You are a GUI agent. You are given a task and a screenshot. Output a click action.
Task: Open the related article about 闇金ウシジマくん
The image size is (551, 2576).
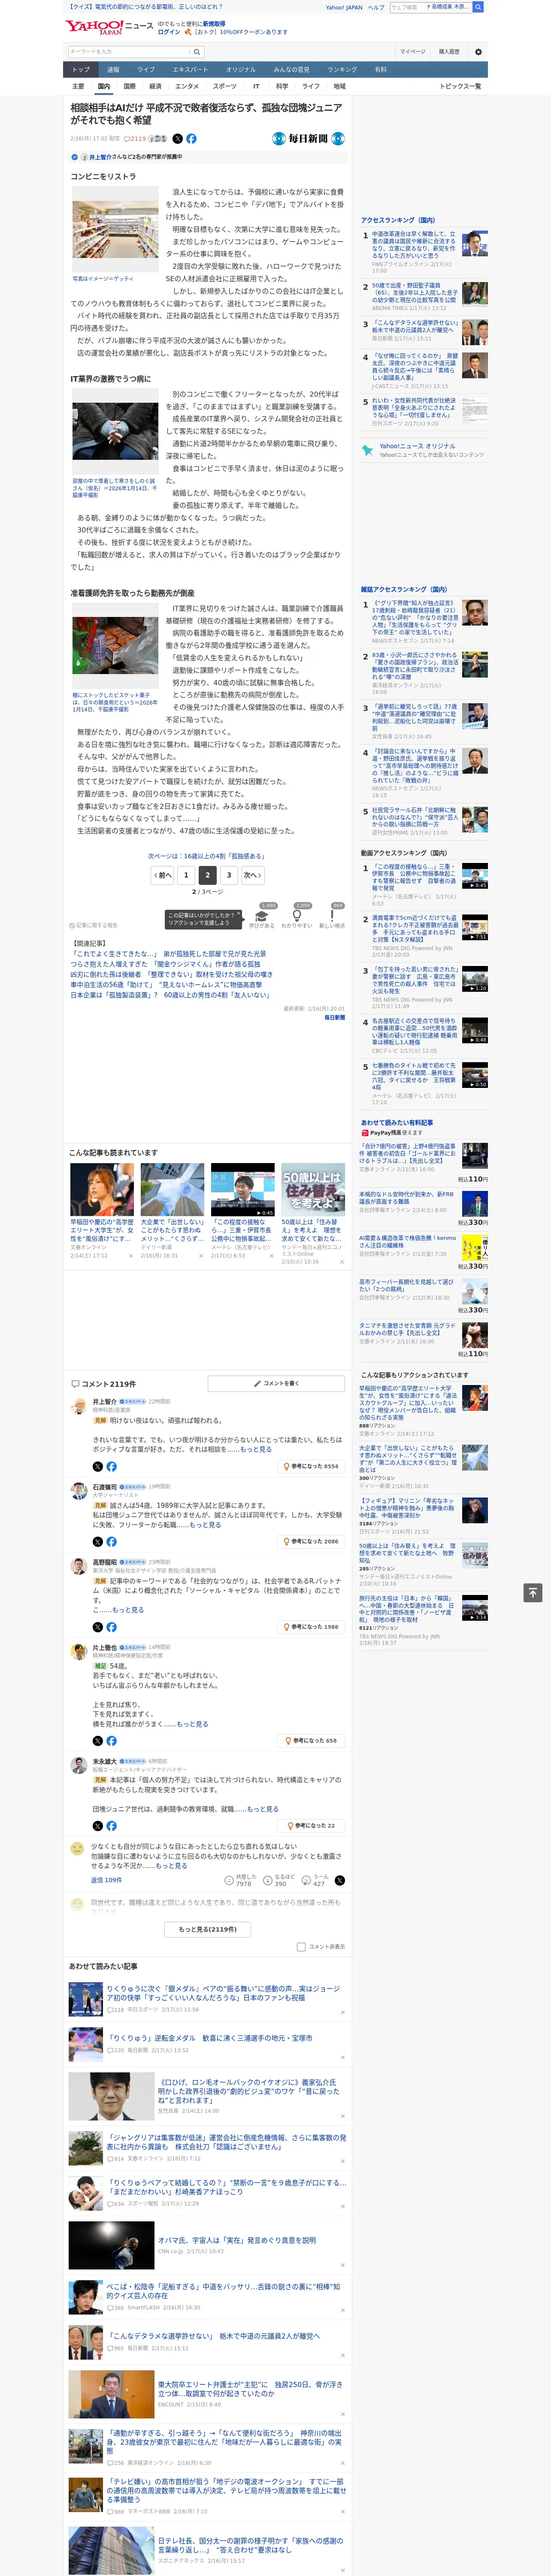166,964
